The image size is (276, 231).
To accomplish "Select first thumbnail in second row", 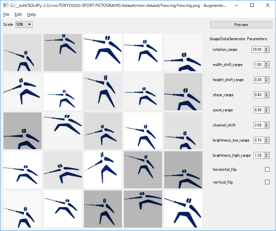I will [22, 92].
